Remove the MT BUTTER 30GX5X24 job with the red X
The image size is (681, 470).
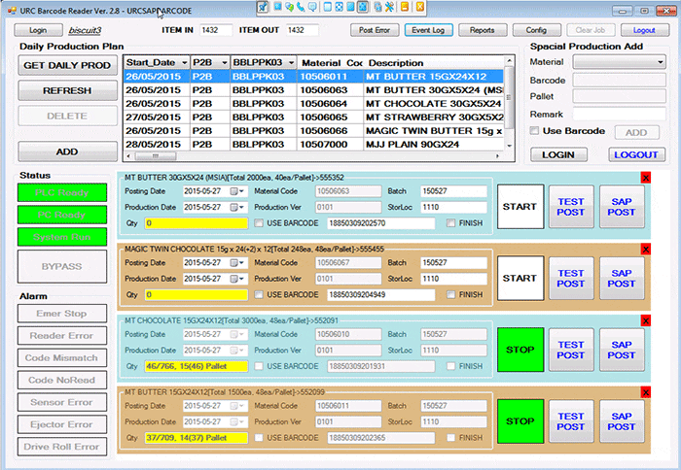pyautogui.click(x=645, y=178)
